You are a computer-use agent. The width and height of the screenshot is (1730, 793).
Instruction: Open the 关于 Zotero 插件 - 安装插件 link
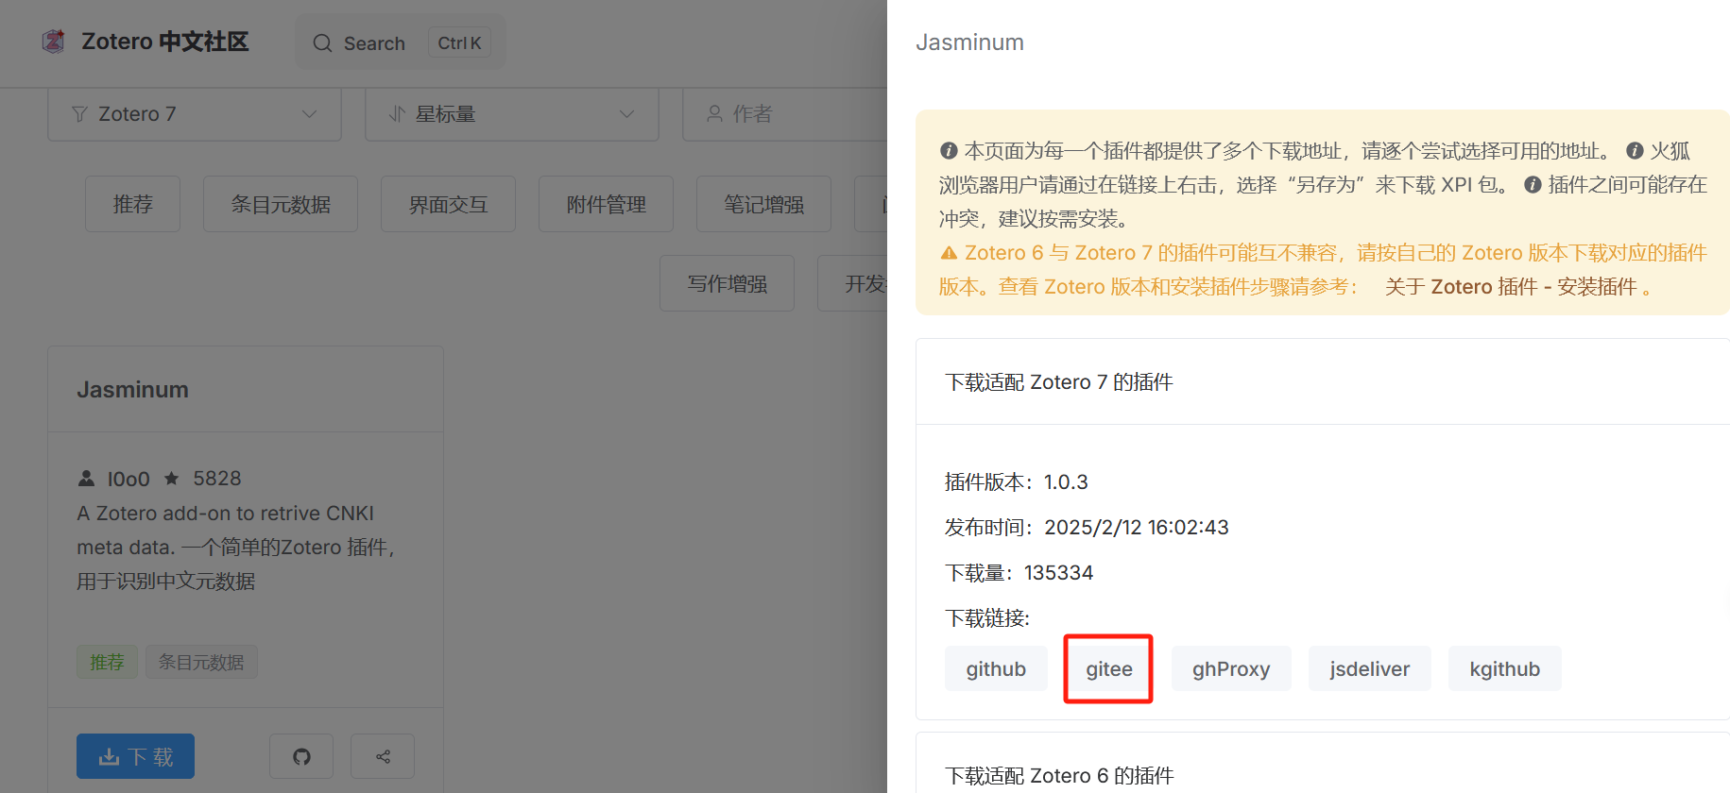pos(1510,287)
